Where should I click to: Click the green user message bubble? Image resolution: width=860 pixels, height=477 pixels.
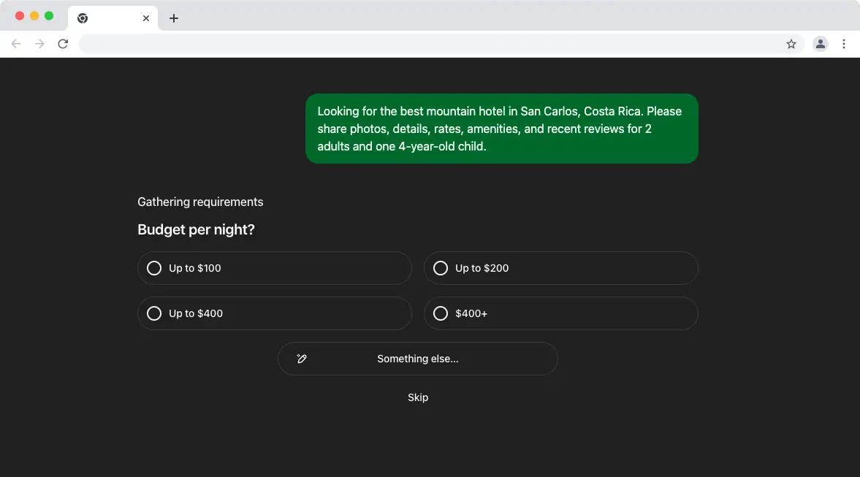[501, 129]
